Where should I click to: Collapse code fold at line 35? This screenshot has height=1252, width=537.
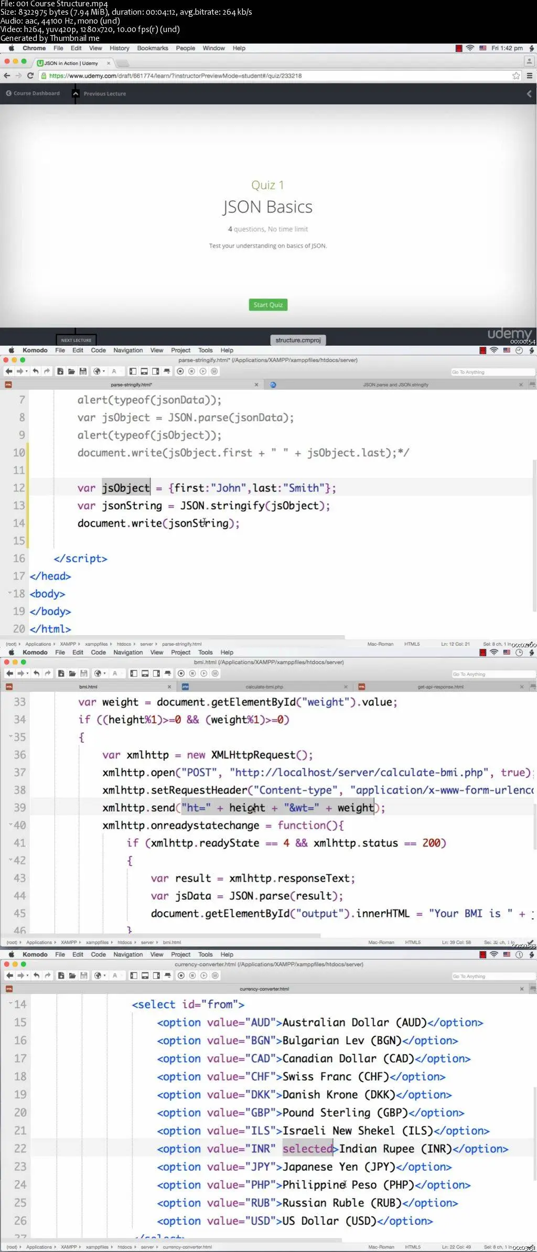(10, 736)
